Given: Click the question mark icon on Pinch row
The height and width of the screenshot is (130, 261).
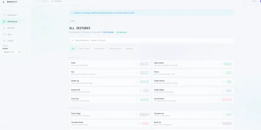Looking at the screenshot, I should [x=223, y=73].
